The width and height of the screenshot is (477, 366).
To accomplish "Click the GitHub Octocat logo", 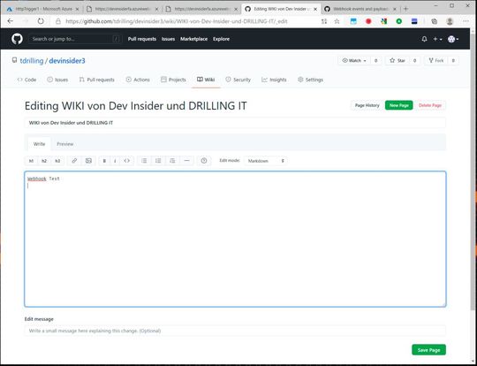I will coord(17,39).
